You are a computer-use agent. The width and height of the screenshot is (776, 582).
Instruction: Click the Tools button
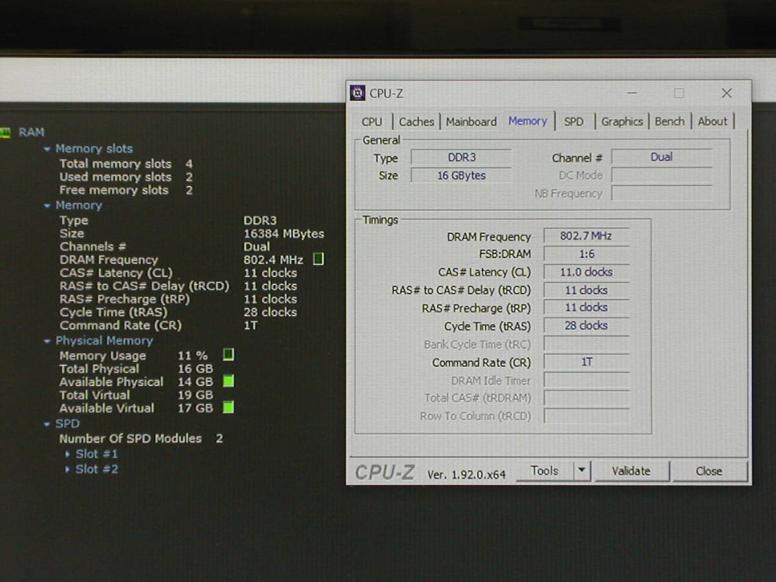[544, 471]
